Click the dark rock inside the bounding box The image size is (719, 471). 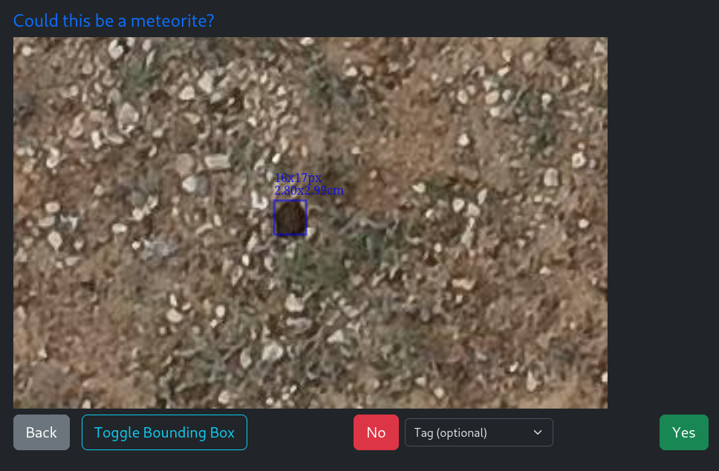pos(290,218)
